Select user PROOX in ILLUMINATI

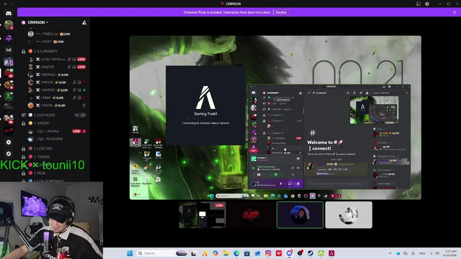[x=58, y=82]
